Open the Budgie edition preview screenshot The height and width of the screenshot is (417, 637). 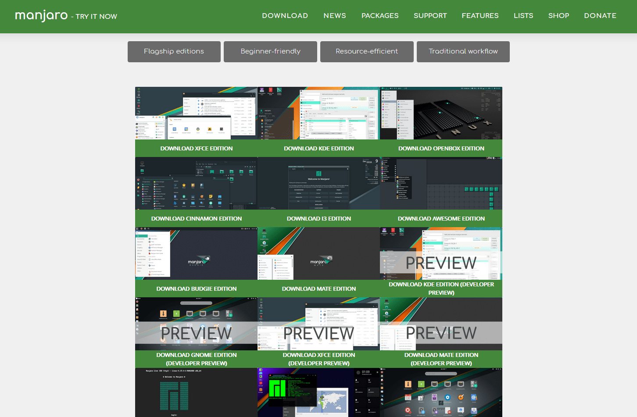196,253
